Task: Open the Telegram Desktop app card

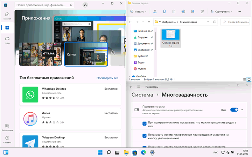Action: point(70,140)
